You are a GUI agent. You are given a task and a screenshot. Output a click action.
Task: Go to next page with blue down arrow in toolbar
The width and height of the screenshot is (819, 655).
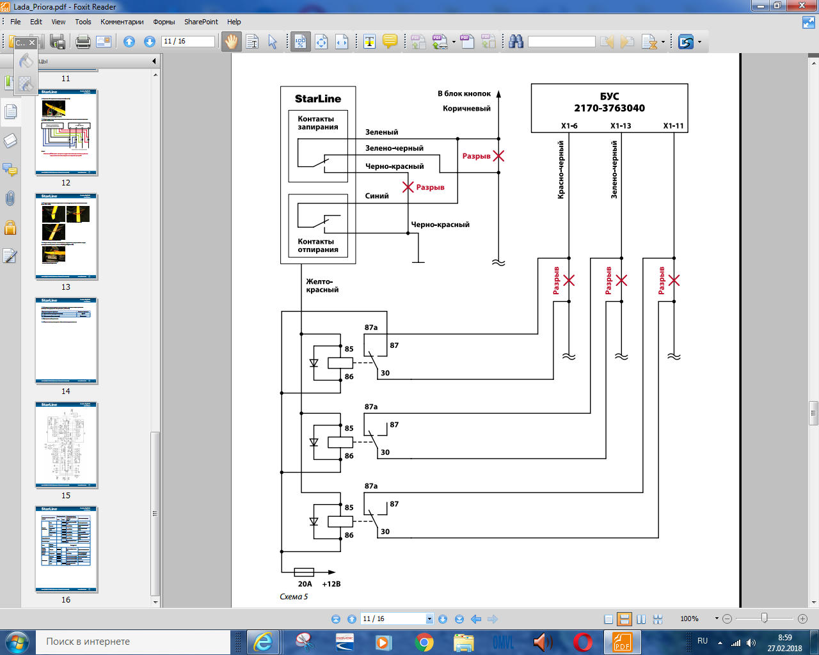(x=150, y=42)
